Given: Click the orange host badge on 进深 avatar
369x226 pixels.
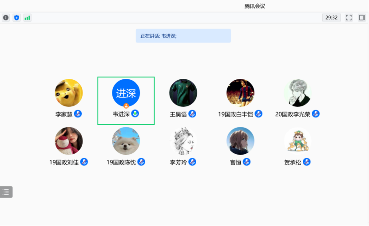Looking at the screenshot, I should point(126,106).
